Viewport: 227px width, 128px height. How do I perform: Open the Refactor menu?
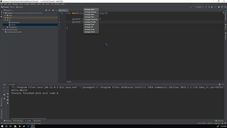(x=33, y=4)
